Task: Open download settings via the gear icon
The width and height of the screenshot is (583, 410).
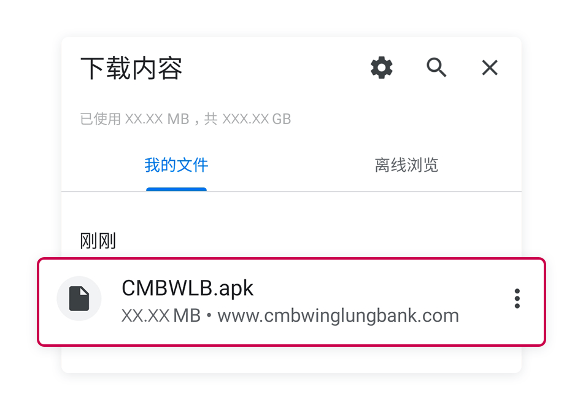Action: pos(382,68)
